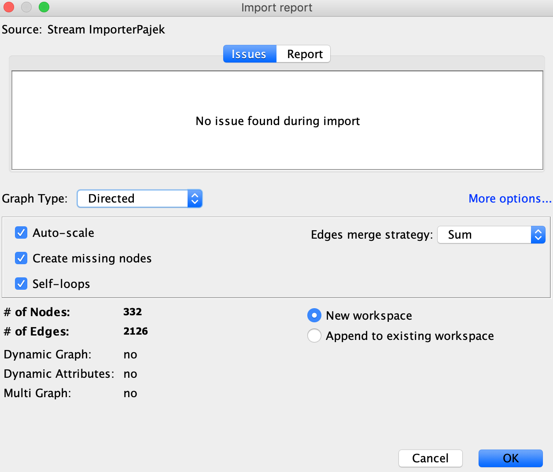Close the Import report window
The height and width of the screenshot is (472, 553).
9,7
